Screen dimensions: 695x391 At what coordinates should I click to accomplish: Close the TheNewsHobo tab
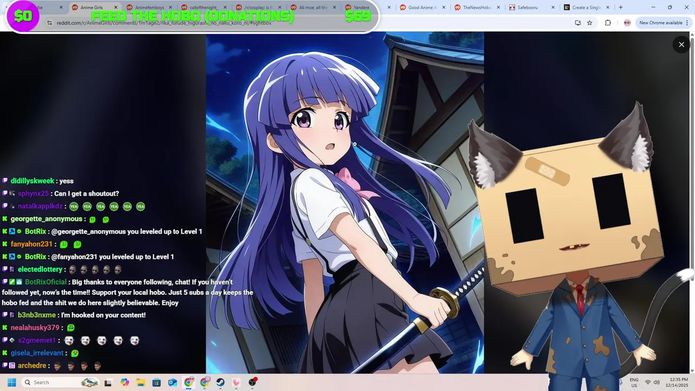click(x=498, y=8)
